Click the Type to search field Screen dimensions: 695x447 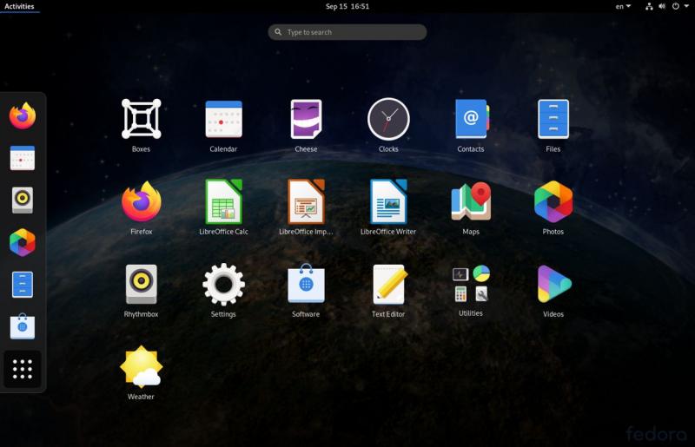click(x=347, y=32)
